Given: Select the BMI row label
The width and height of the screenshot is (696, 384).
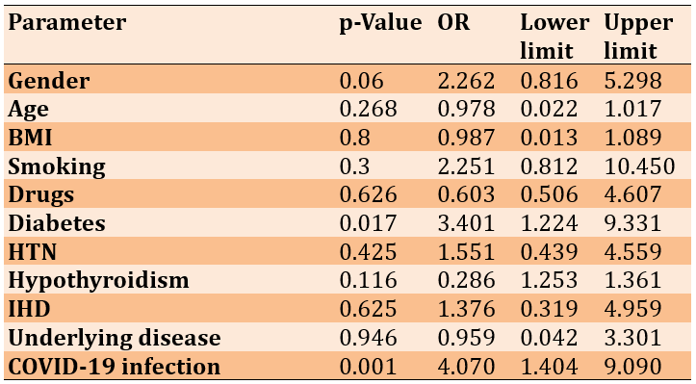Looking at the screenshot, I should click(30, 138).
